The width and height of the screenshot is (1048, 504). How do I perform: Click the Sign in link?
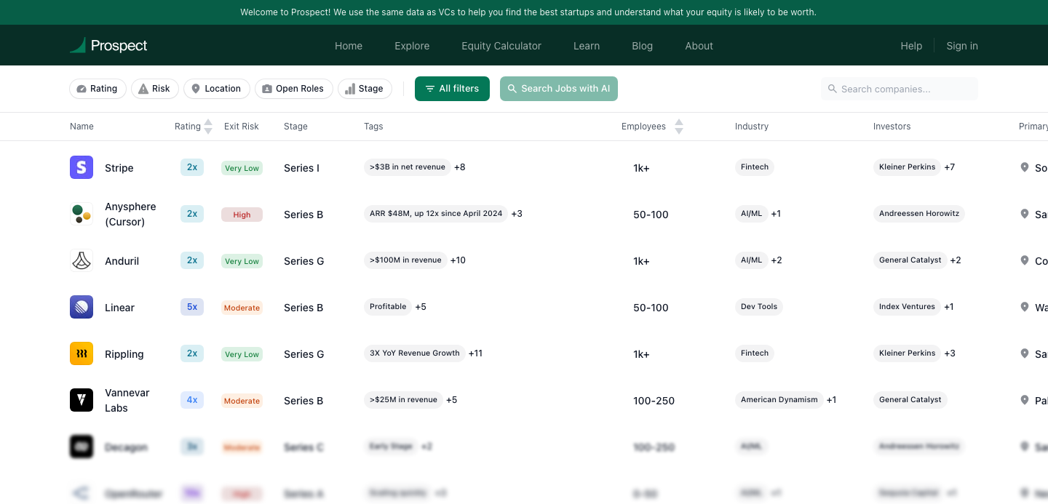pos(962,46)
